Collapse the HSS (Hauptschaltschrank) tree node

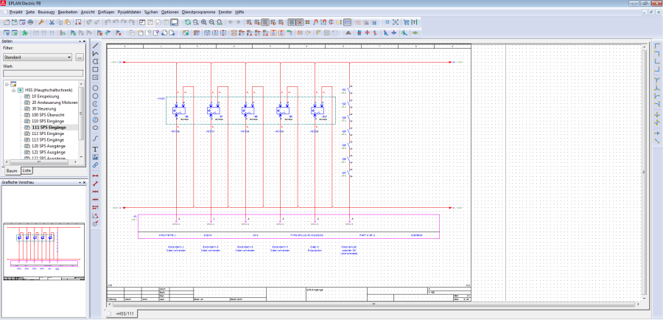(x=13, y=89)
